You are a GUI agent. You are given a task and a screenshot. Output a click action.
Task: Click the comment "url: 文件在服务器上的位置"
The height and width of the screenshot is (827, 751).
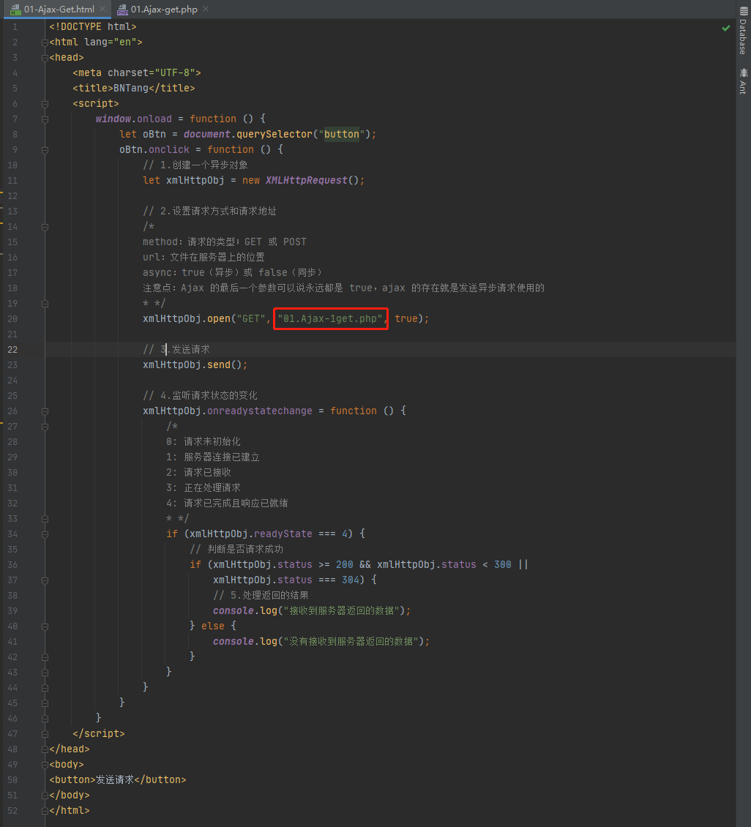click(203, 258)
